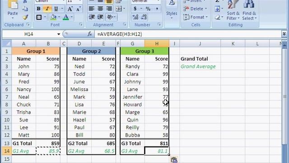Select G1 Avg value 85.9 cell

48,151
